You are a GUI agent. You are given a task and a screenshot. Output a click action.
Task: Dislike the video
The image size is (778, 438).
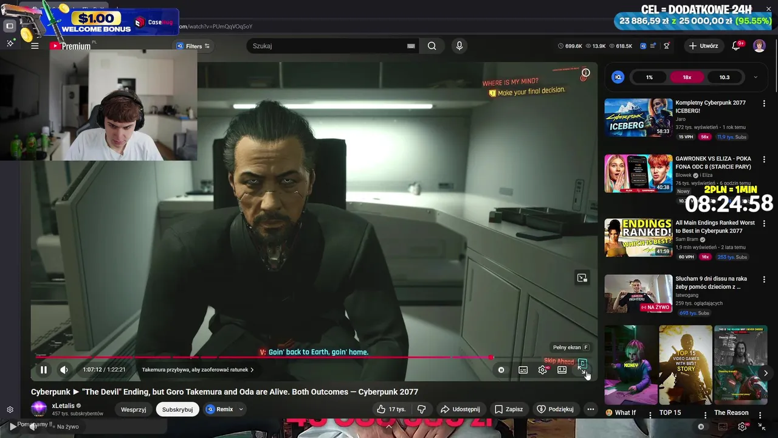click(x=421, y=409)
